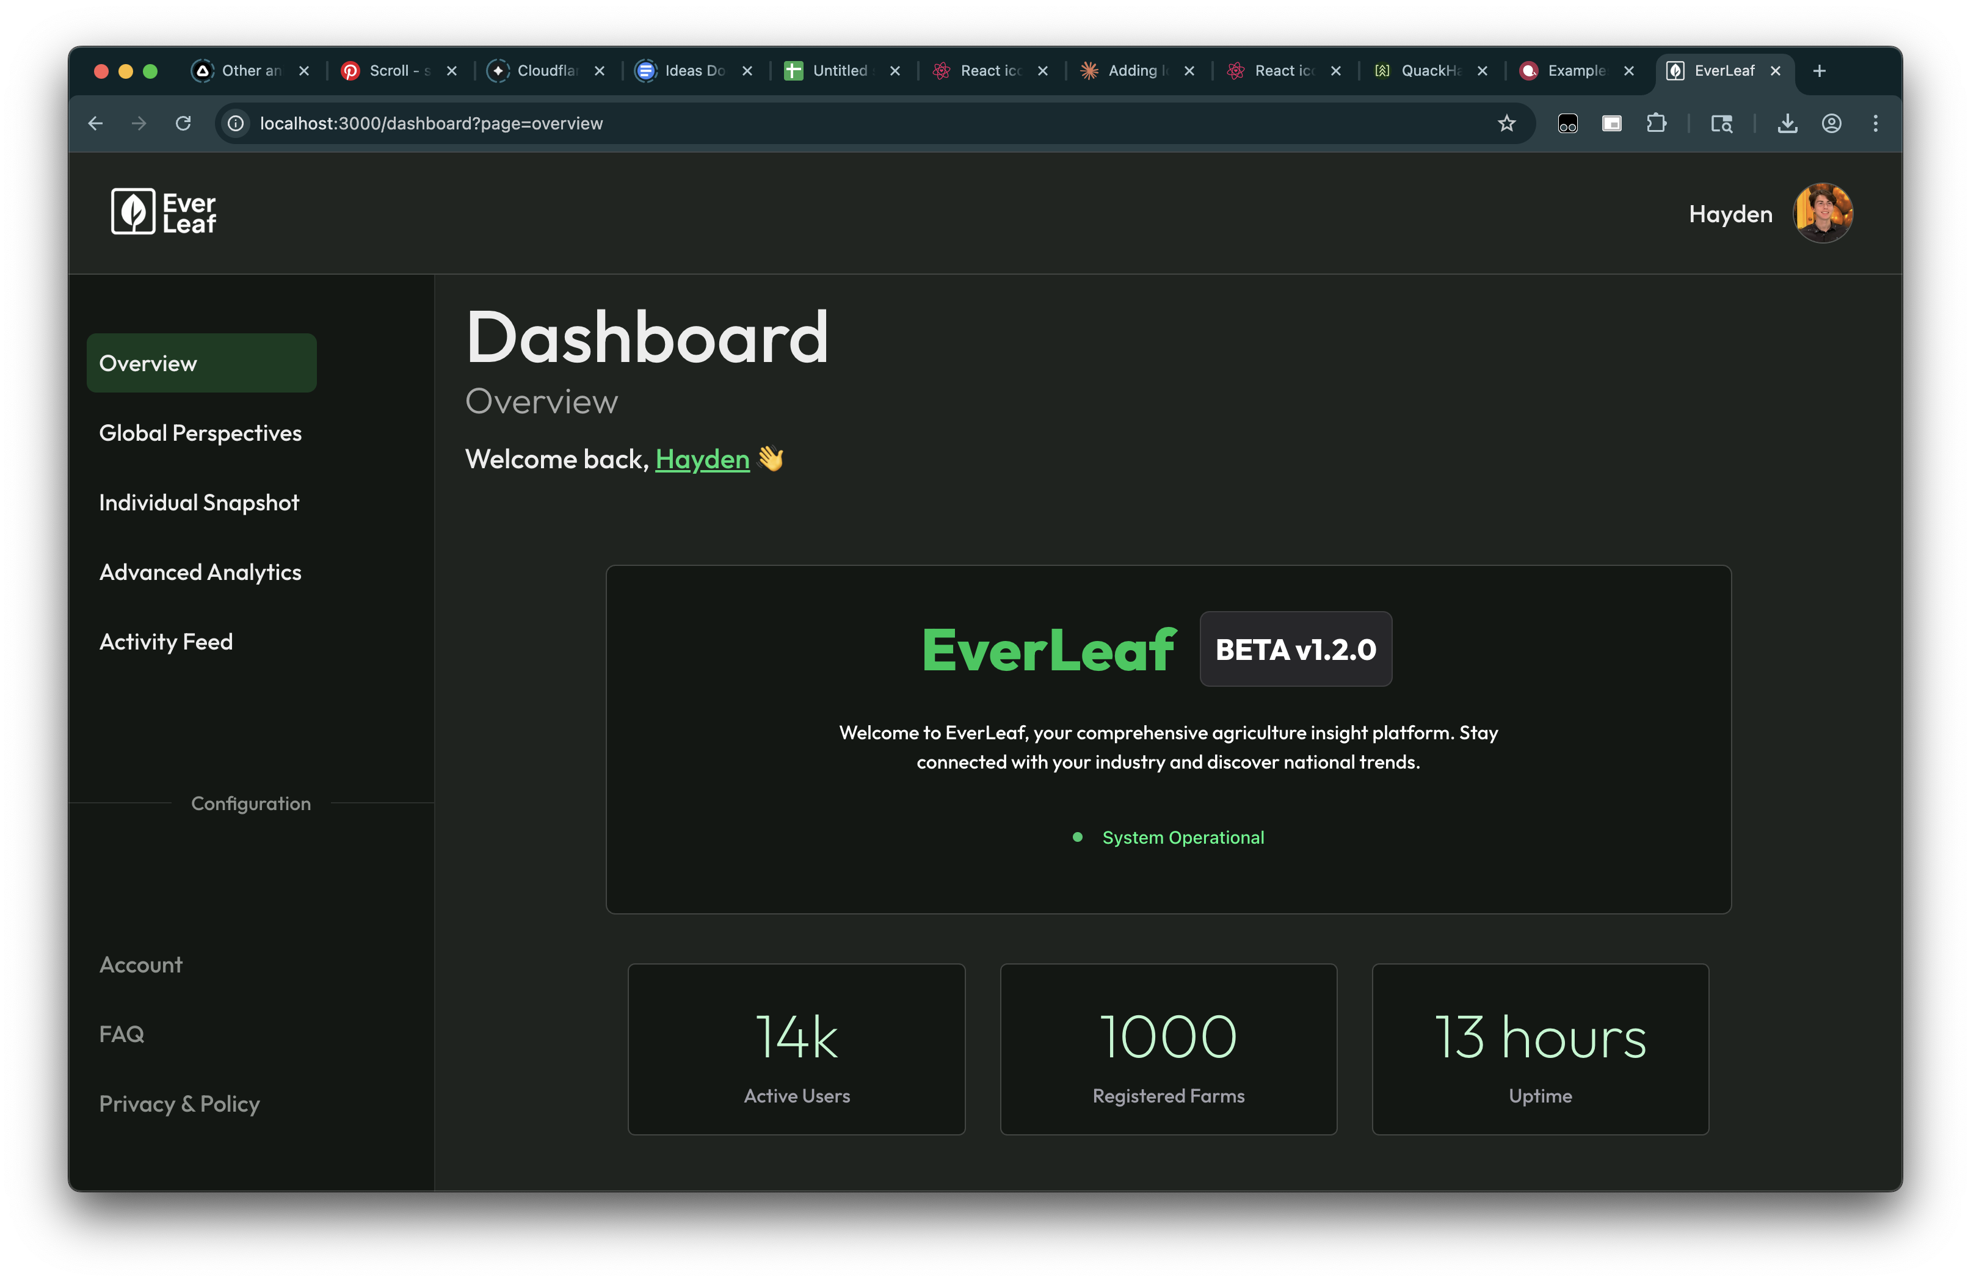Screen dimensions: 1971x1282
Task: Click the Hayden username link
Action: (702, 459)
